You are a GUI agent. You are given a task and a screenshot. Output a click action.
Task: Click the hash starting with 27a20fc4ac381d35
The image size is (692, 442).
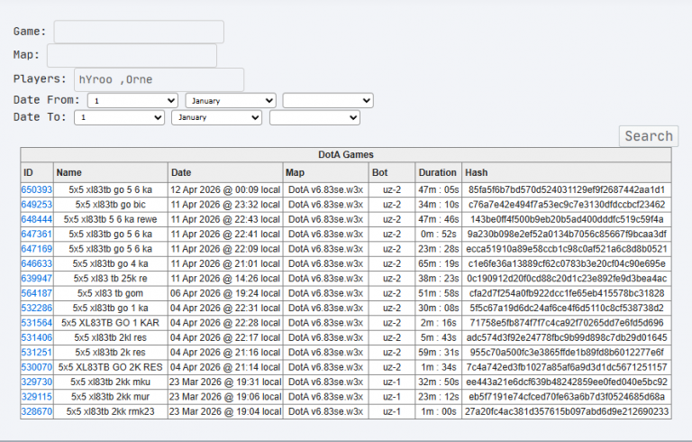coord(567,411)
